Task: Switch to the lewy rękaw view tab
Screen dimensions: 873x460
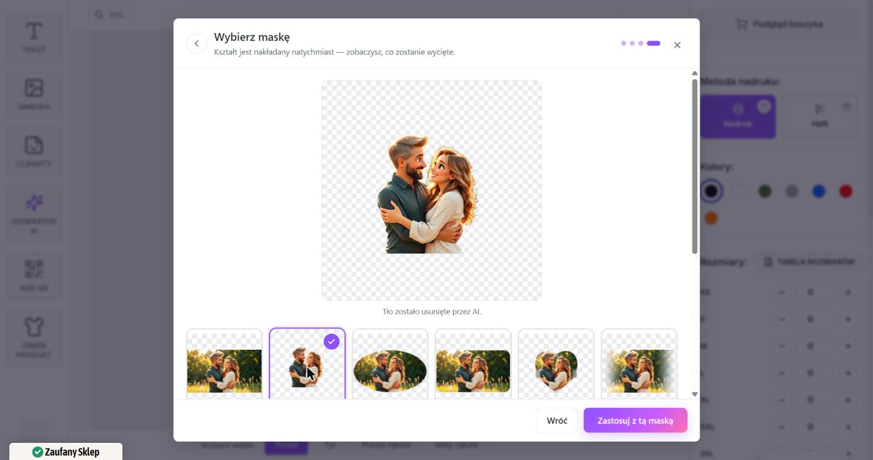Action: (x=457, y=445)
